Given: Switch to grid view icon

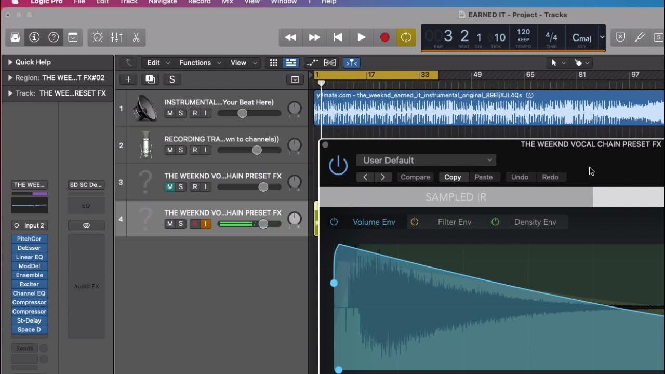Looking at the screenshot, I should click(x=274, y=63).
